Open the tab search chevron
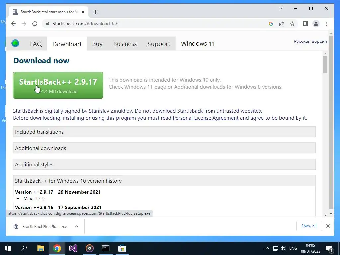The width and height of the screenshot is (340, 255). coord(280,8)
